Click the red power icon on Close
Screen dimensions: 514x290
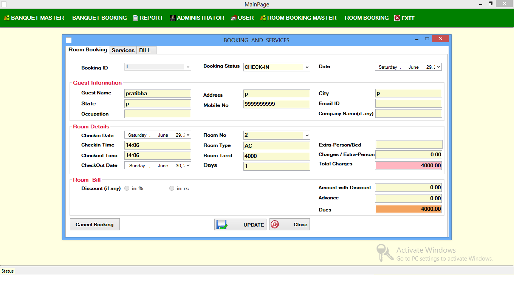275,225
